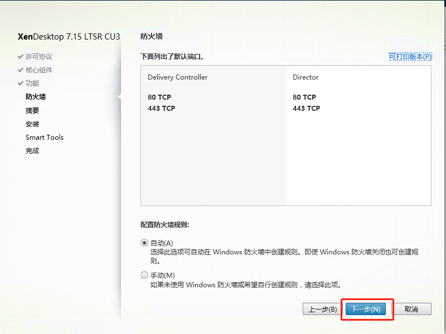Go to the 核心组件 step in the sidebar
The image size is (446, 334).
(x=39, y=70)
